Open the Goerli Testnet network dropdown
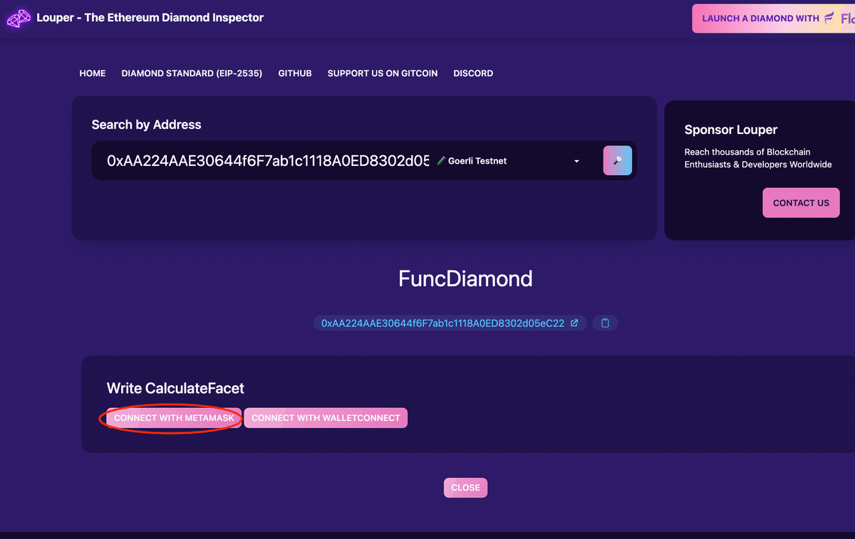Screen dimensions: 855x539 pyautogui.click(x=509, y=161)
